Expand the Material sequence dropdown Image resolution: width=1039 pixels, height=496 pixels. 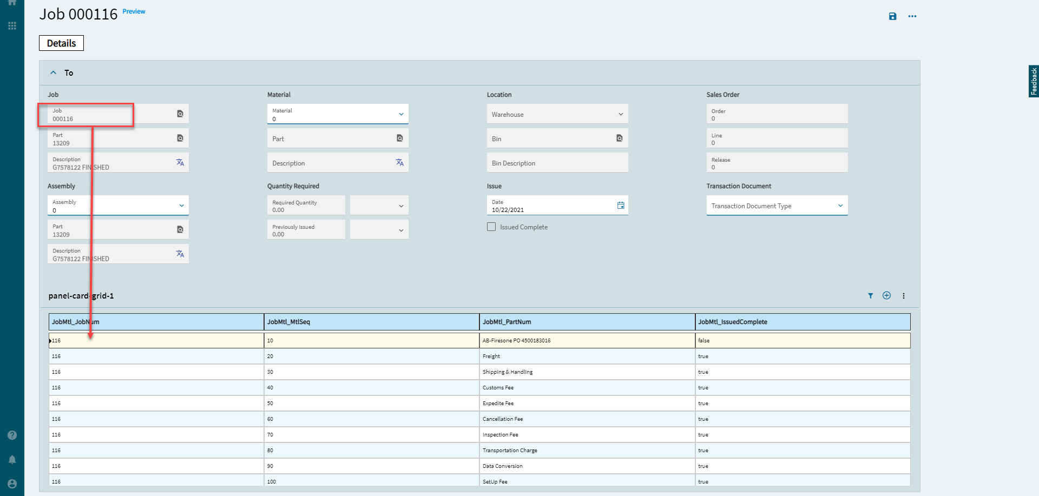(401, 114)
